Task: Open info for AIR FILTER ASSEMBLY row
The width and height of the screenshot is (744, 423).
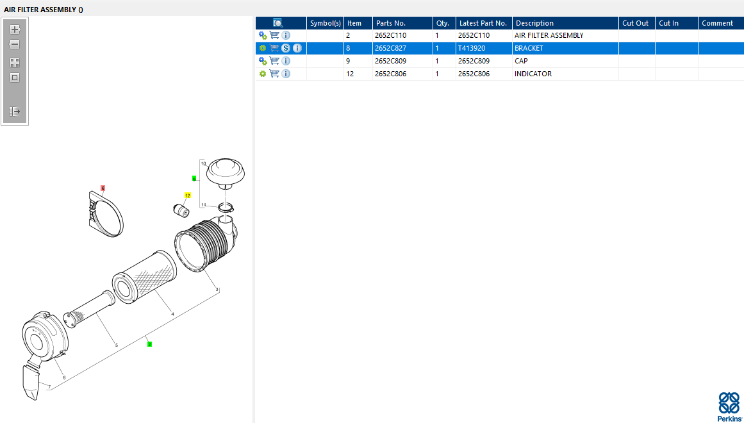Action: pyautogui.click(x=286, y=35)
